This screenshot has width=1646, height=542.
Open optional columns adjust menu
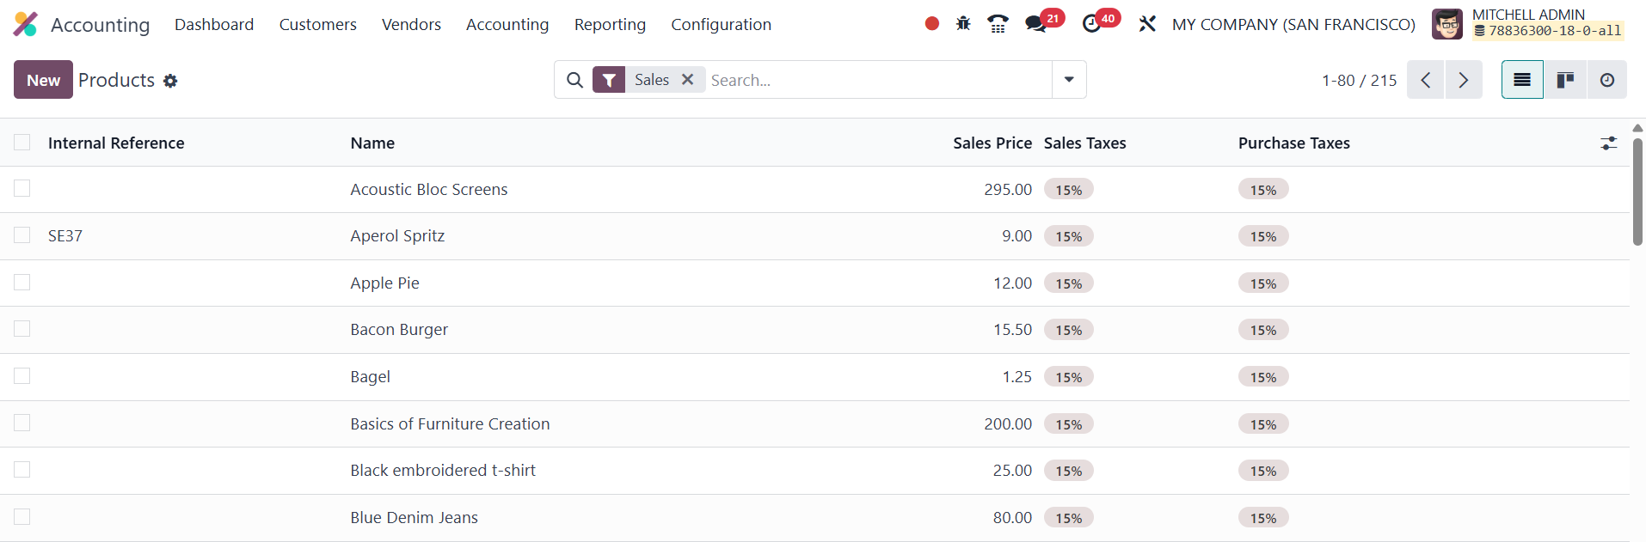(1608, 143)
